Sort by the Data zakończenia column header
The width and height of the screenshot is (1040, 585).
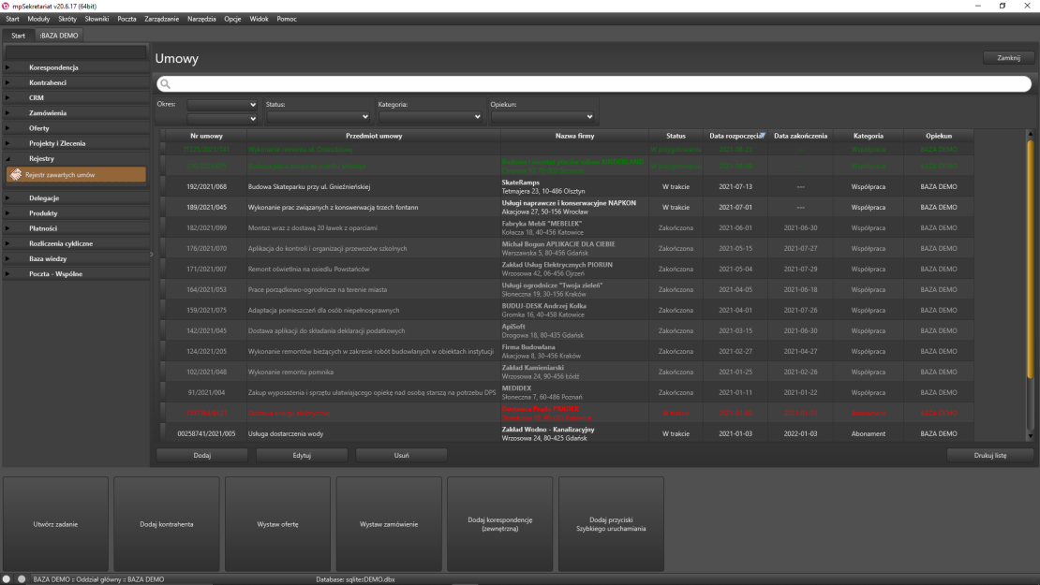coord(800,136)
